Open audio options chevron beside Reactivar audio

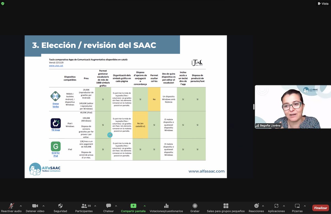21,206
